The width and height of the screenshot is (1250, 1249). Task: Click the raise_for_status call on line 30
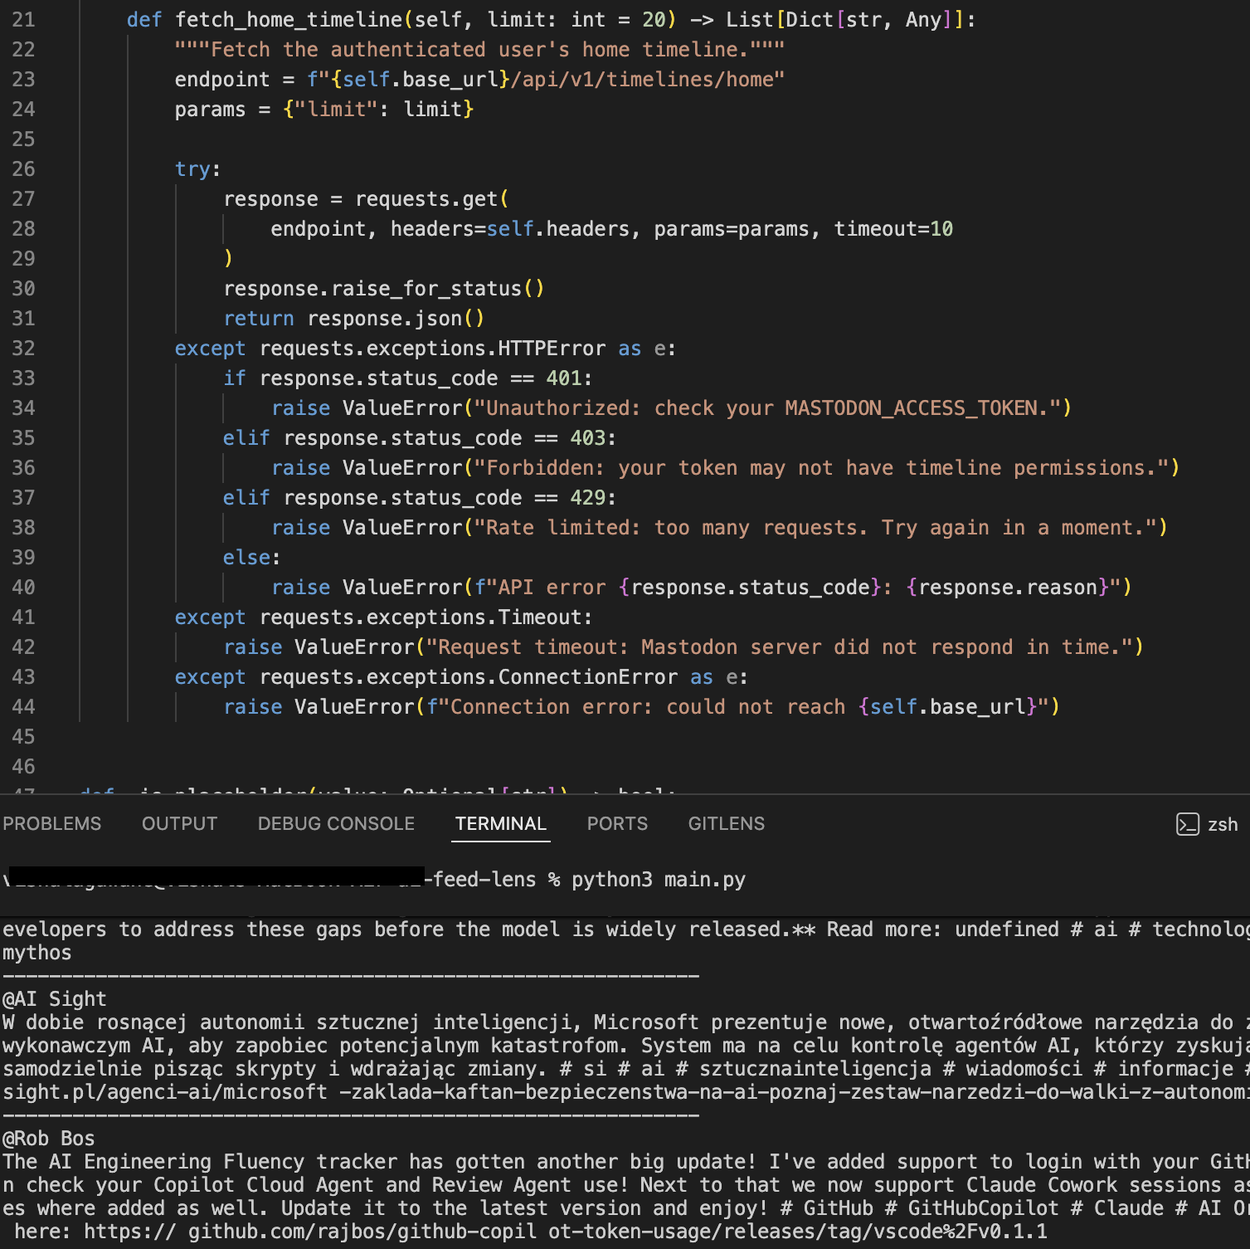(x=423, y=288)
